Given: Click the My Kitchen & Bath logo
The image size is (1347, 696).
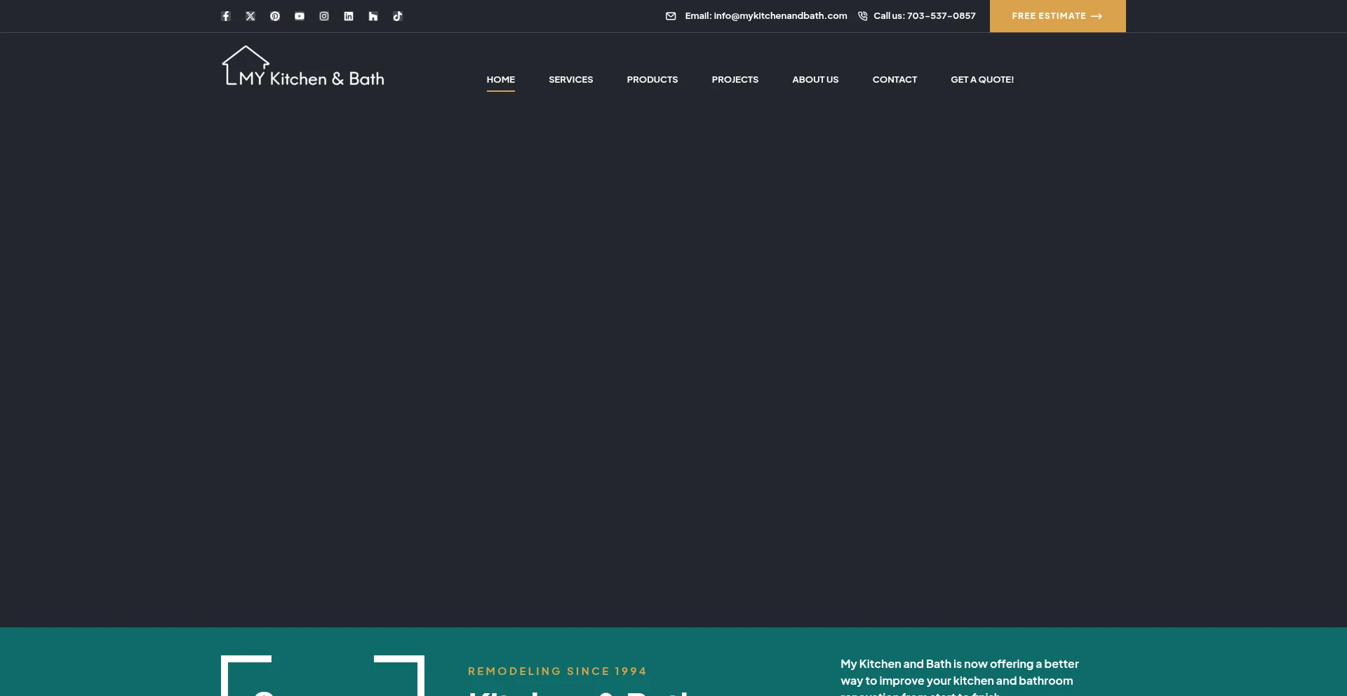Looking at the screenshot, I should point(303,67).
